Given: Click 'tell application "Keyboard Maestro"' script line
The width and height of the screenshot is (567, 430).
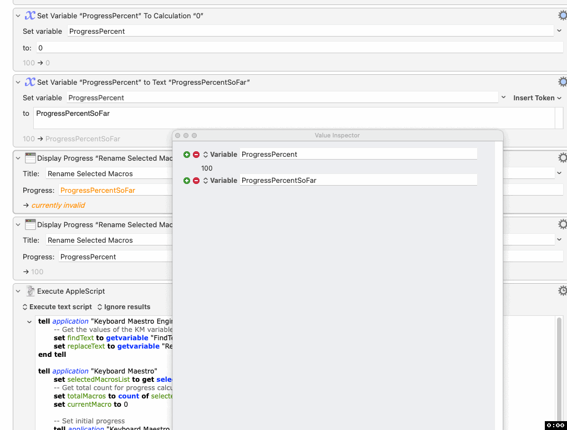Looking at the screenshot, I should pos(98,371).
